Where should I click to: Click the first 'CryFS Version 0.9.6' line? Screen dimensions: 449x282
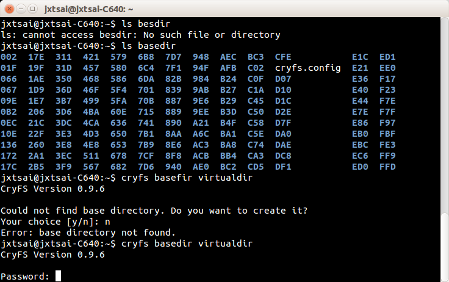pos(52,188)
